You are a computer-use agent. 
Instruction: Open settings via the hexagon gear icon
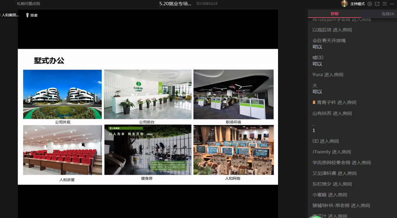[x=370, y=4]
